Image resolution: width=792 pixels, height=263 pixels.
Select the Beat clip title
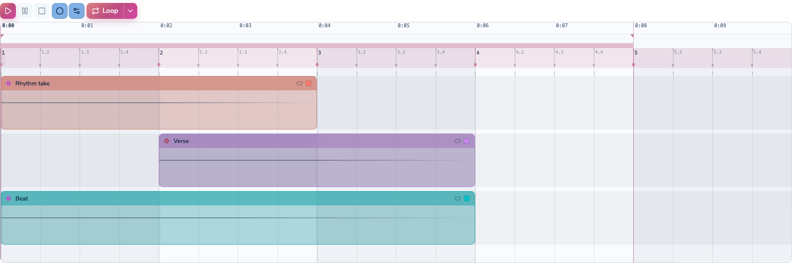pos(22,198)
